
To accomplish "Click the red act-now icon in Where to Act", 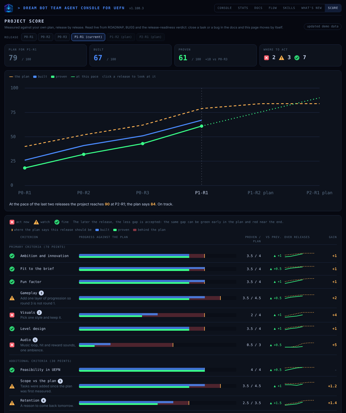I will (266, 57).
